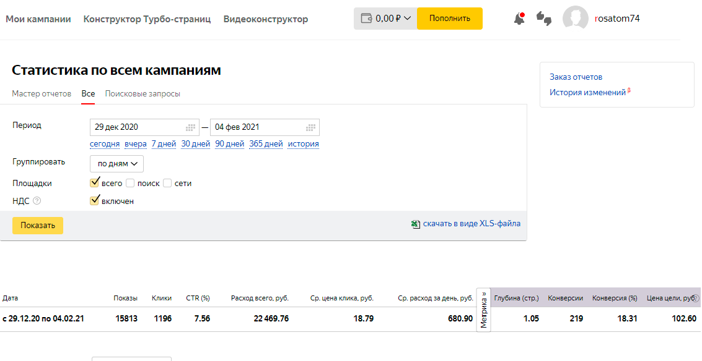
Task: Select the '30 дней' period link
Action: [196, 144]
